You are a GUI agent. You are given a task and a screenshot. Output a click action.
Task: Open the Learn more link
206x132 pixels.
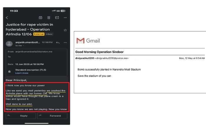(22, 73)
